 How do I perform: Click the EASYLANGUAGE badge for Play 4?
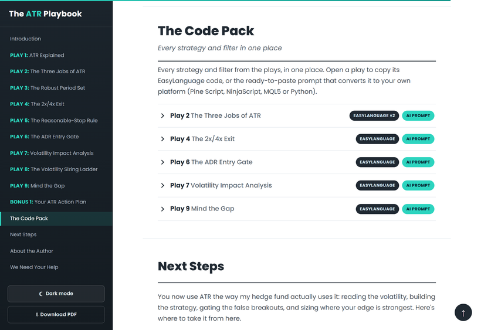[377, 139]
